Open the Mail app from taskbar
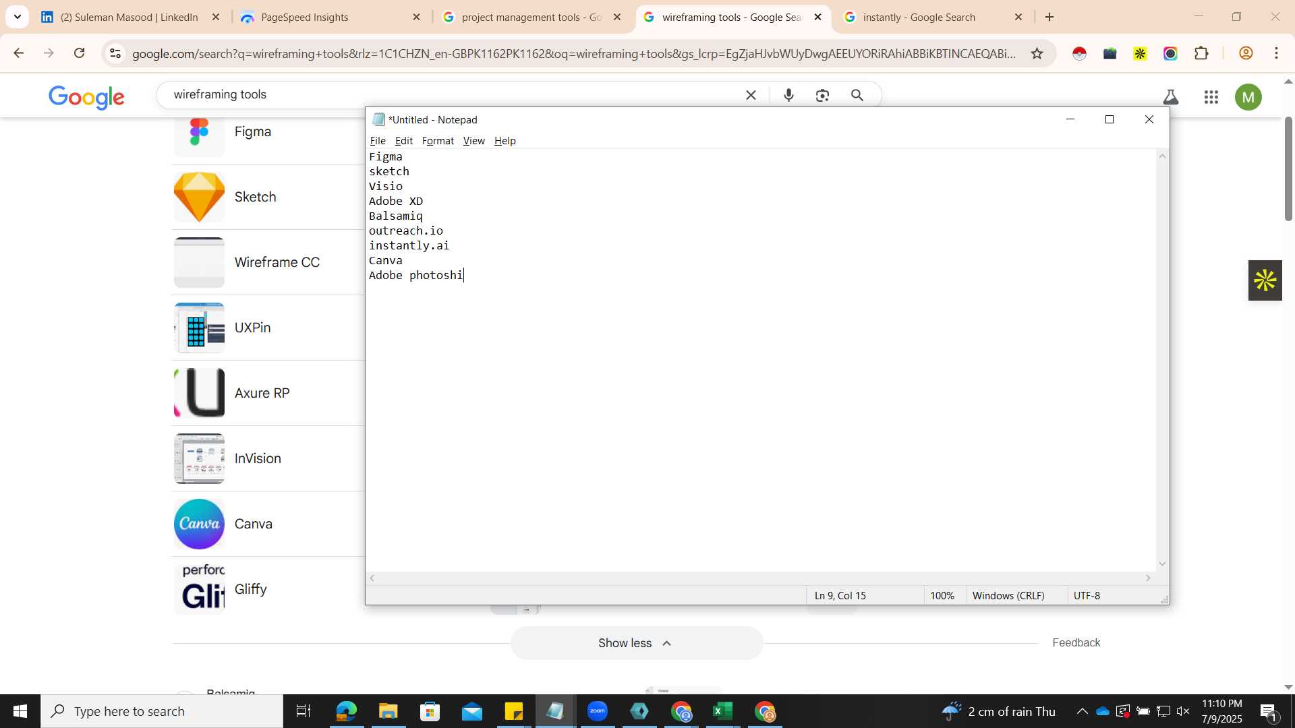Screen dimensions: 1295x728 tap(472, 711)
